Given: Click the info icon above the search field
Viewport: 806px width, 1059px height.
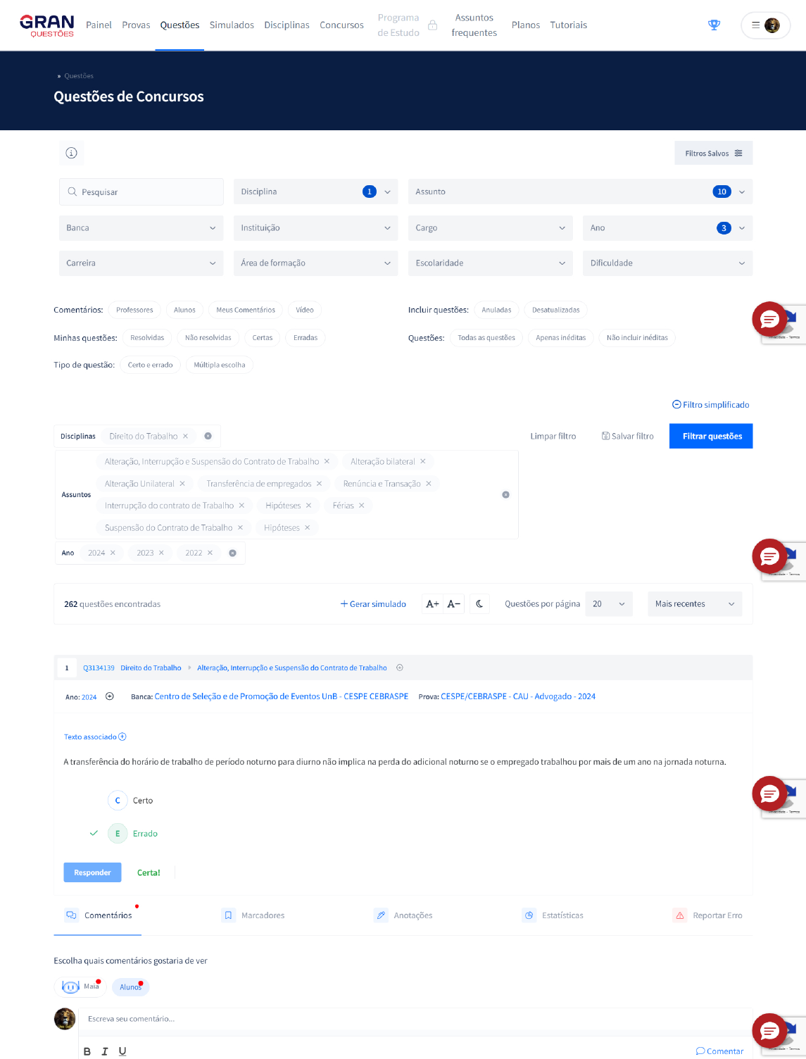Looking at the screenshot, I should tap(71, 153).
